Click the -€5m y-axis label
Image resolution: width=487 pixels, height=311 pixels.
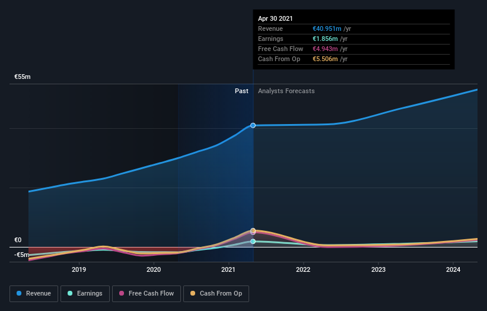tap(22, 255)
